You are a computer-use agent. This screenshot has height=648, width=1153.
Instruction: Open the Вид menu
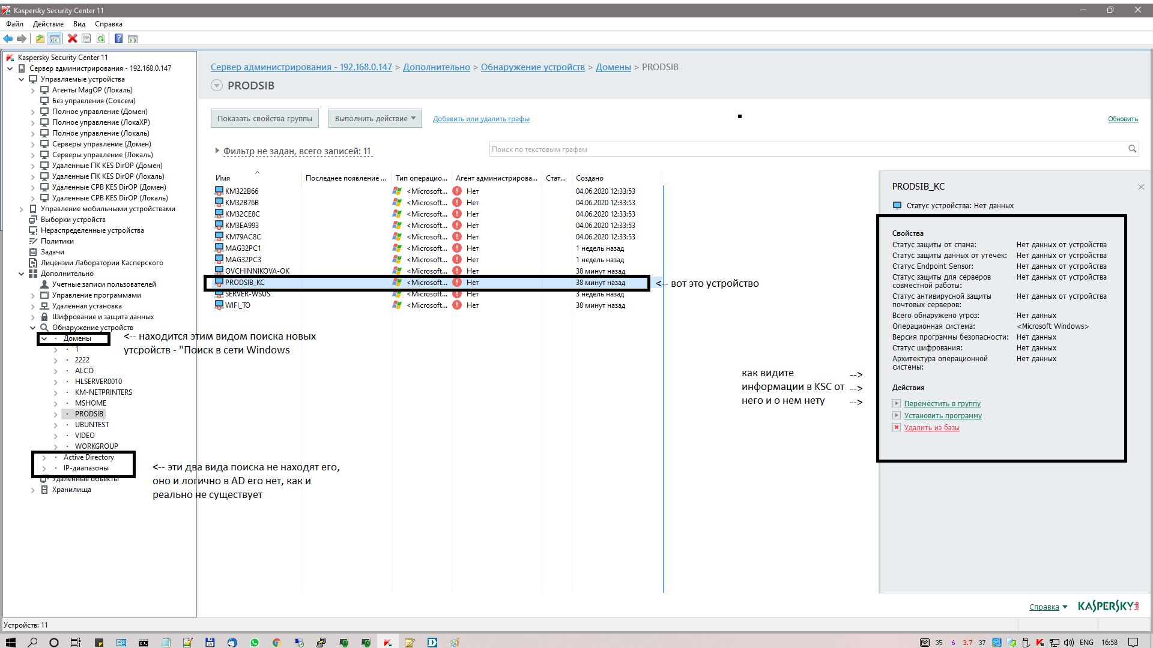click(x=79, y=24)
